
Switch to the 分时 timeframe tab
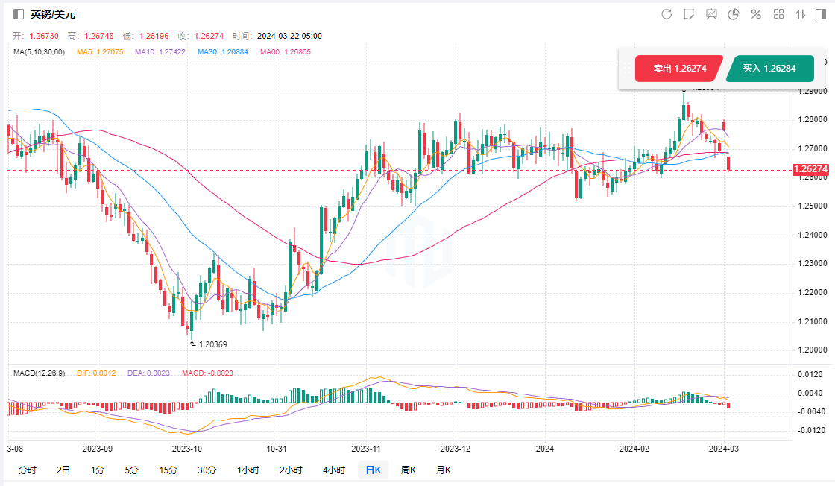[x=28, y=470]
